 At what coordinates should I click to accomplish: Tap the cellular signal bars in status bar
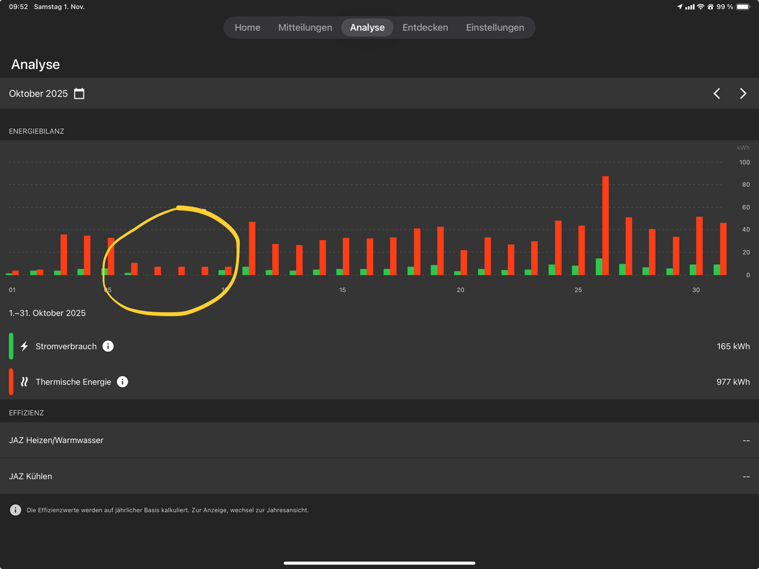coord(689,6)
